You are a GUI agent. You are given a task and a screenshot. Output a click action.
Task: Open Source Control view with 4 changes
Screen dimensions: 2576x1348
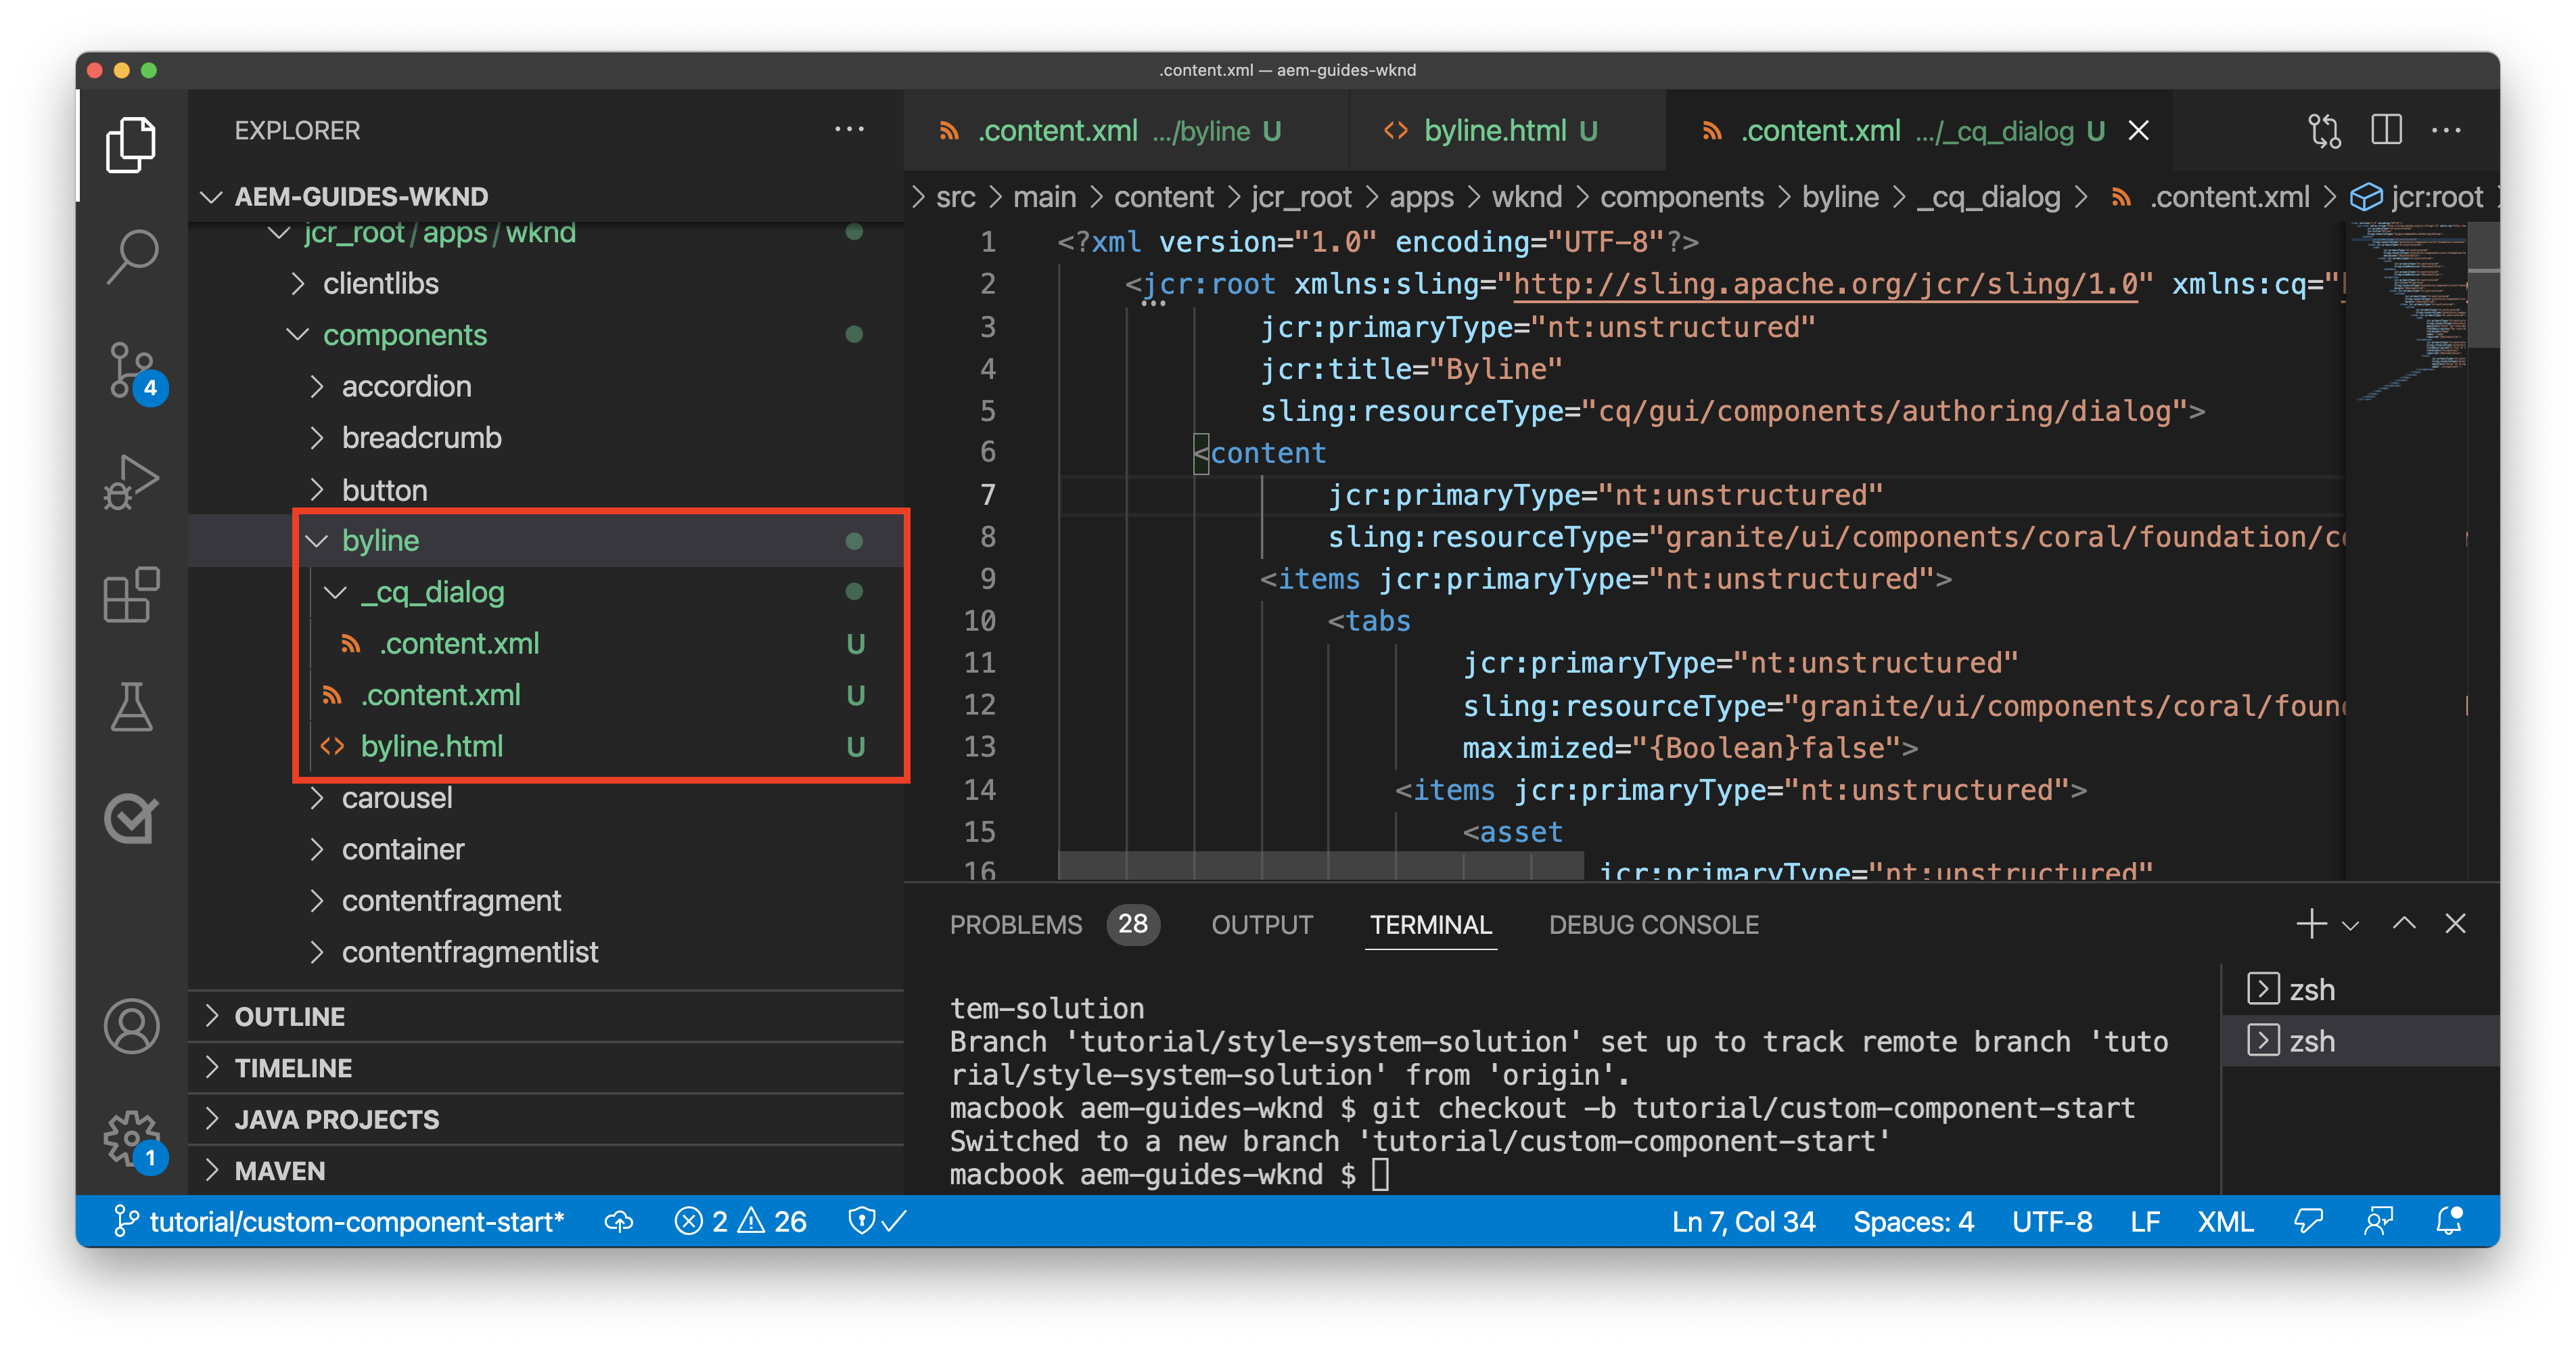click(x=132, y=370)
